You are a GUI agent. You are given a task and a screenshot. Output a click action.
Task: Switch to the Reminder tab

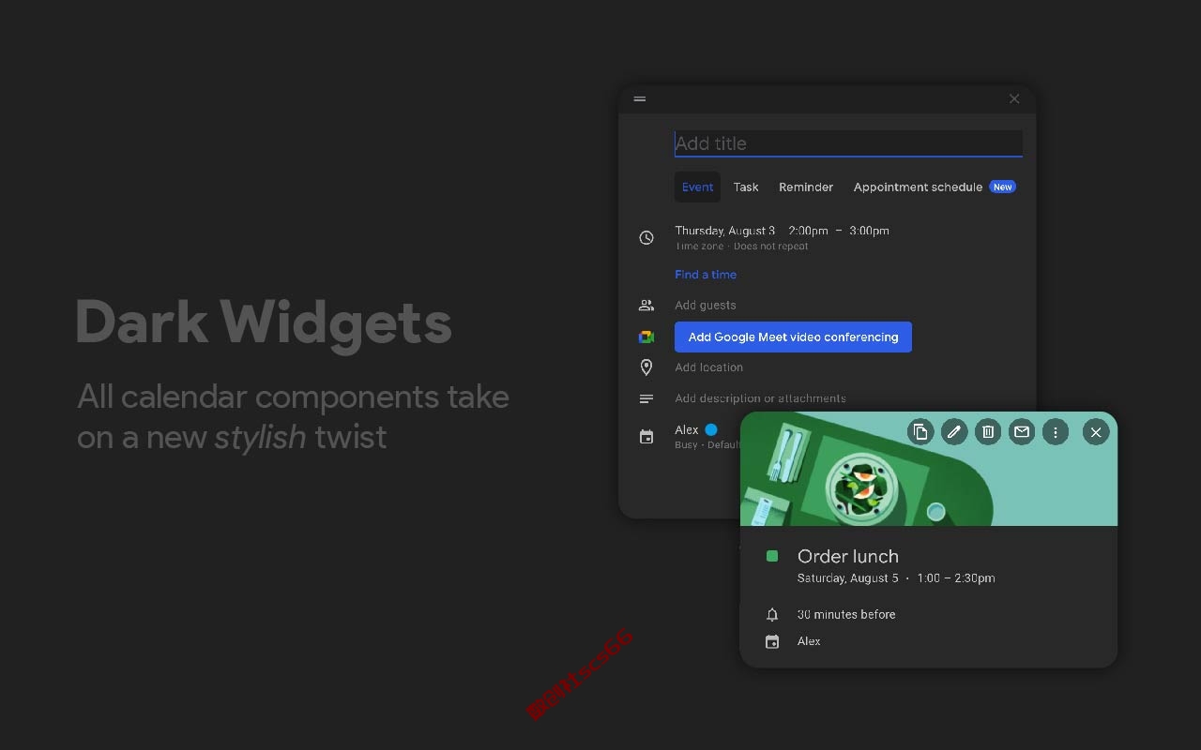click(806, 187)
